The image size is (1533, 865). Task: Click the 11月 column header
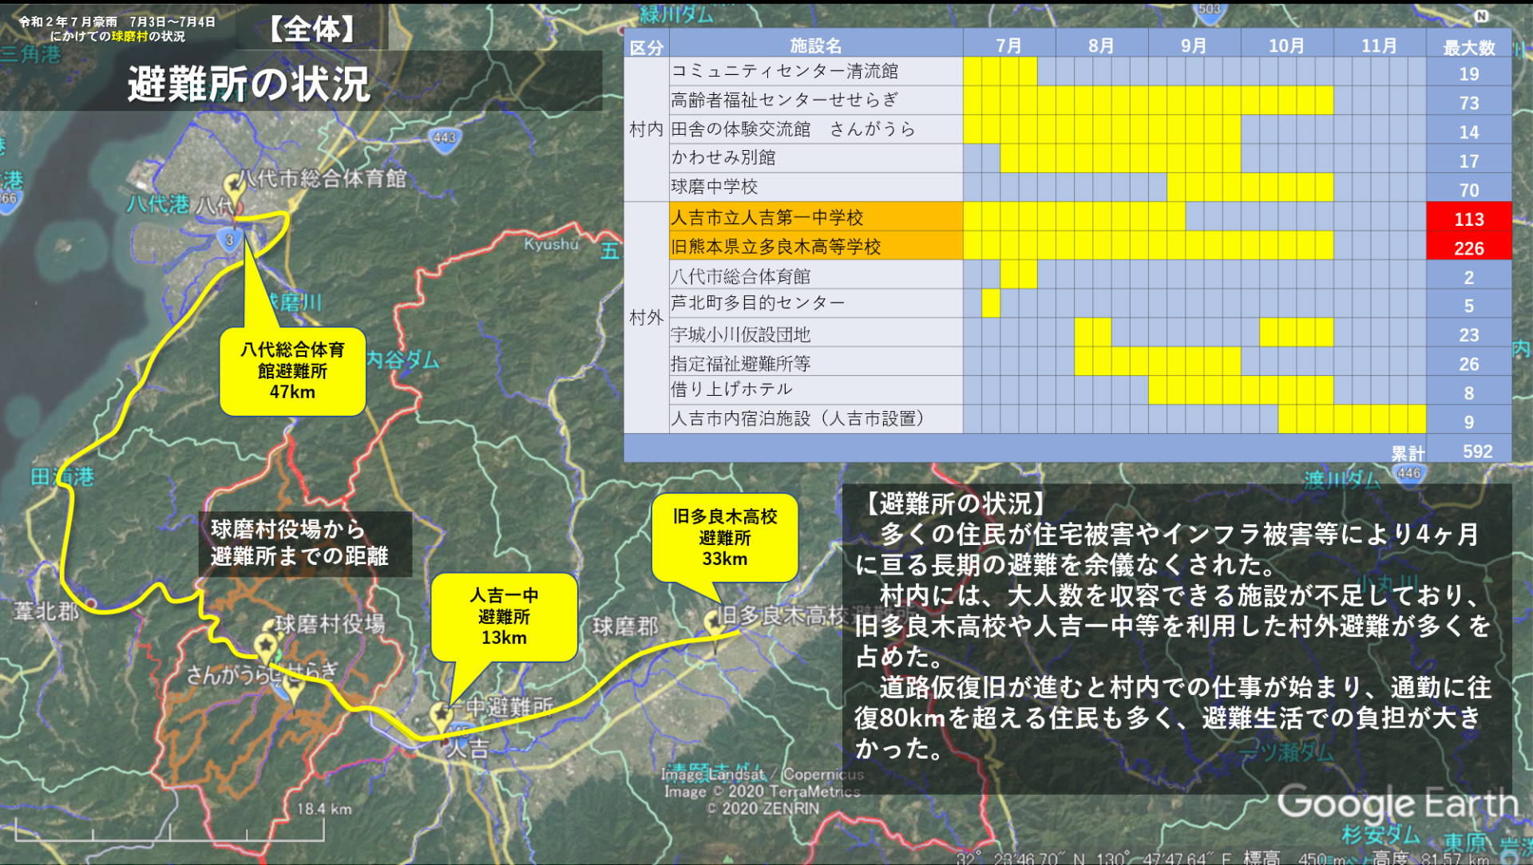pos(1379,45)
